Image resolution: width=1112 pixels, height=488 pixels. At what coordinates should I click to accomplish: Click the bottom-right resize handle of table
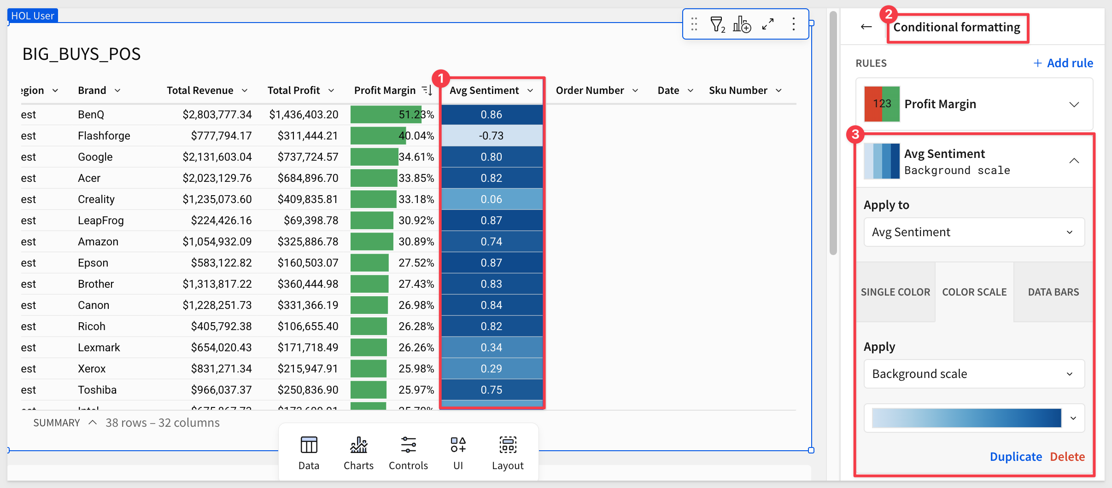(811, 450)
